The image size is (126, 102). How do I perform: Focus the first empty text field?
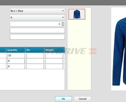tap(37, 30)
